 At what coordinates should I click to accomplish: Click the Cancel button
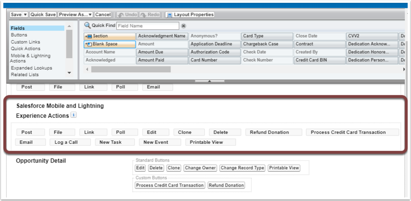103,15
